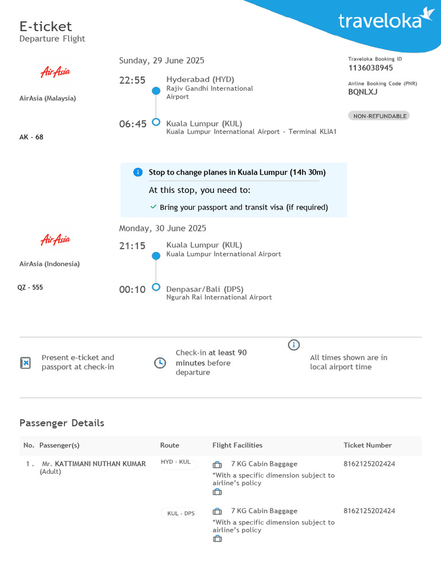Click the baggage icon for the HYD - KUL cabin baggage
Viewport: 441px width, 588px height.
click(x=217, y=465)
